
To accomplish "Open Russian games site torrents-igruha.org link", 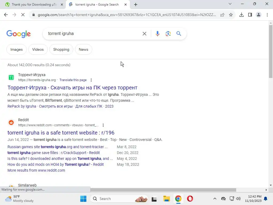I will pos(58,147).
